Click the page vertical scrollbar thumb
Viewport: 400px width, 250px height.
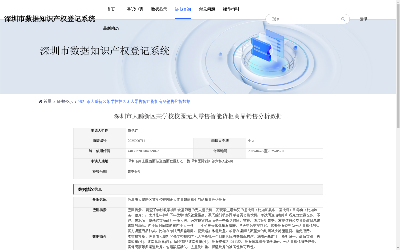(398, 66)
